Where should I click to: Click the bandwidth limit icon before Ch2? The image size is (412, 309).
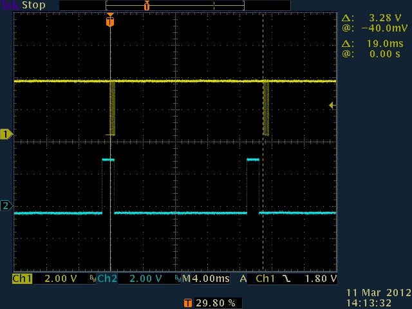click(x=93, y=279)
